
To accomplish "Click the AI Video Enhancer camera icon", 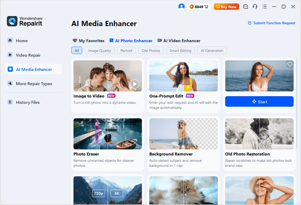I will (x=160, y=41).
